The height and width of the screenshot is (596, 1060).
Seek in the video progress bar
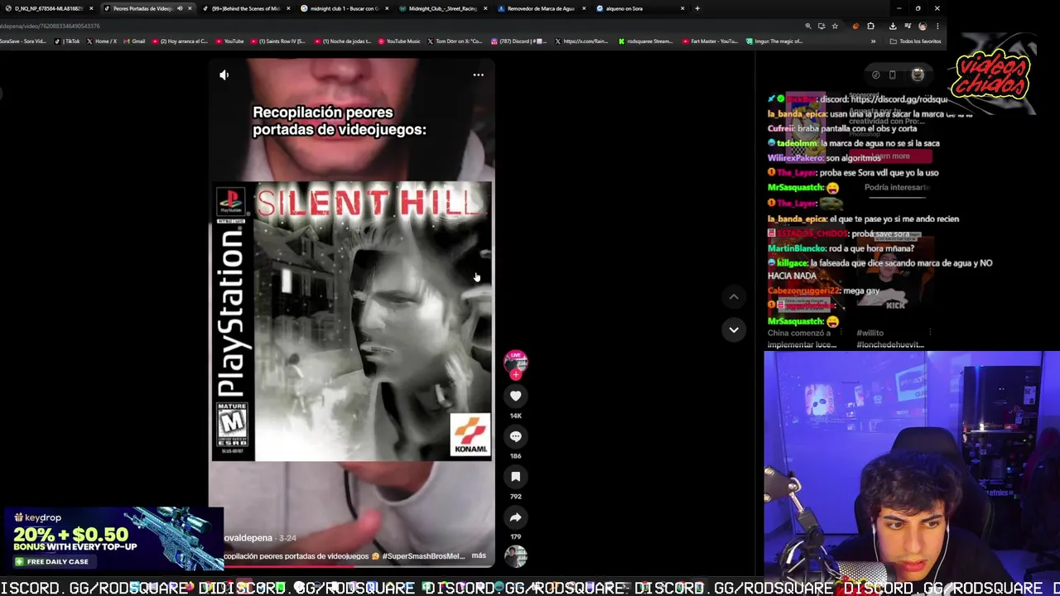pyautogui.click(x=352, y=566)
